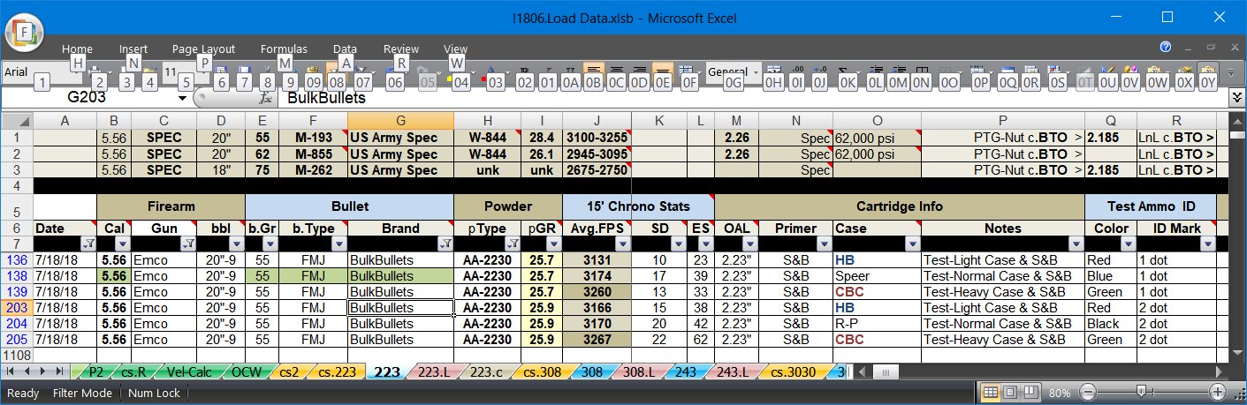Expand the formula bar with double chevron
Viewport: 1247px width, 405px height.
(1236, 98)
